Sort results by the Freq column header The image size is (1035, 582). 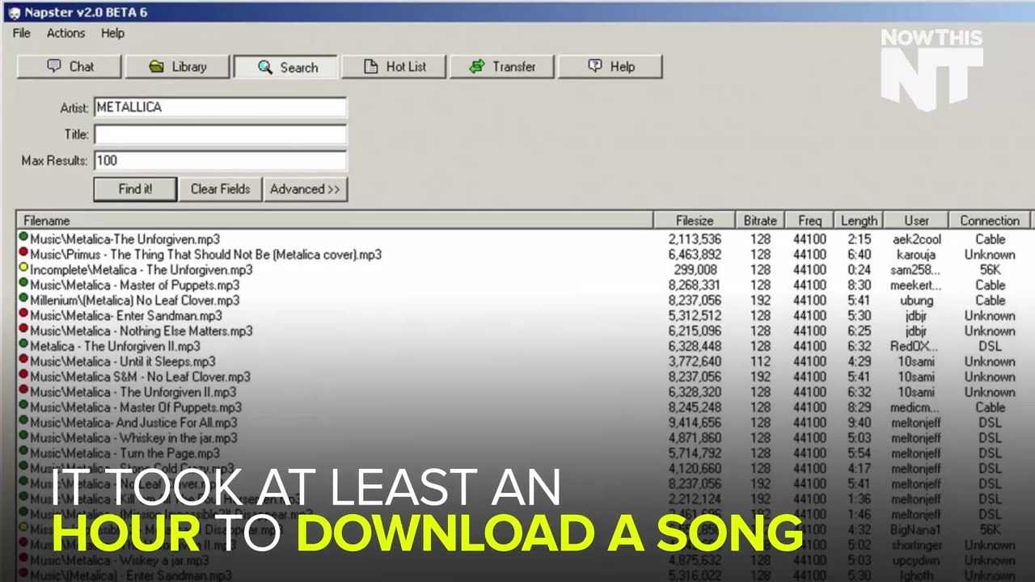click(809, 221)
